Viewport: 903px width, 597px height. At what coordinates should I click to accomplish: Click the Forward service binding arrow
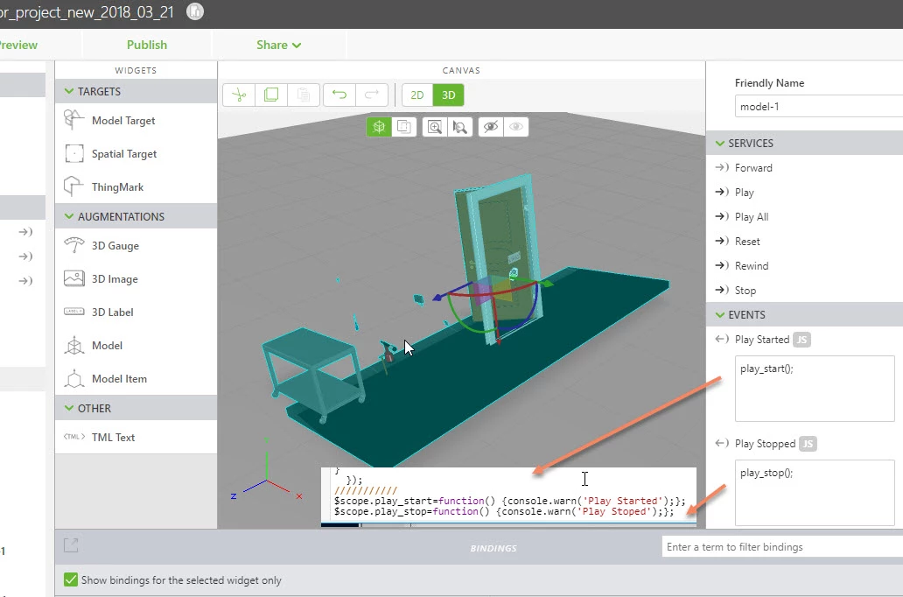[x=722, y=168]
